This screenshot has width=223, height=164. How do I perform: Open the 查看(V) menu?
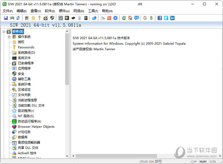(x=36, y=11)
